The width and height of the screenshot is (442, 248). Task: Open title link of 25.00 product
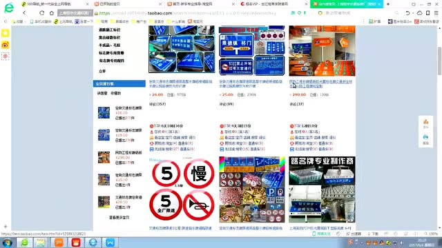(x=251, y=83)
